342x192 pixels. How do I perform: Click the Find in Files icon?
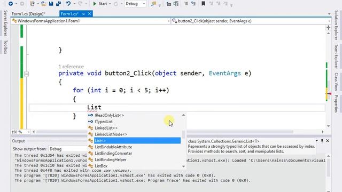pos(154,4)
